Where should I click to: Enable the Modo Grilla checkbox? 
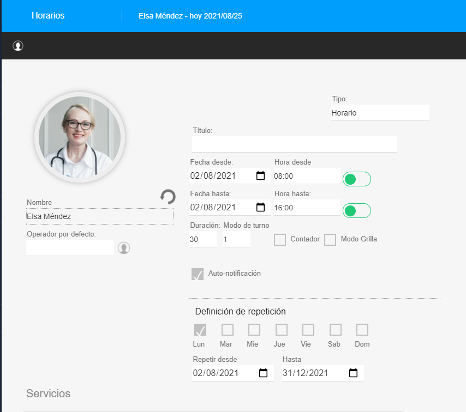[x=330, y=240]
